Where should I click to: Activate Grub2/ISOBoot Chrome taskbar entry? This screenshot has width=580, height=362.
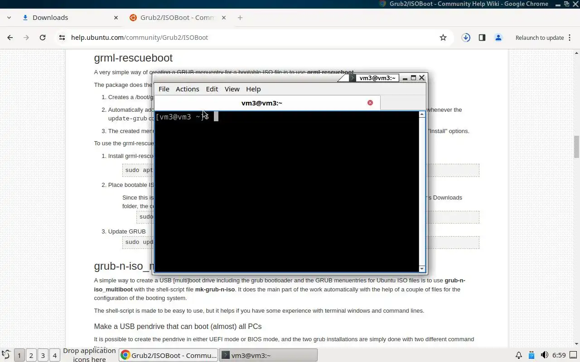coord(169,355)
